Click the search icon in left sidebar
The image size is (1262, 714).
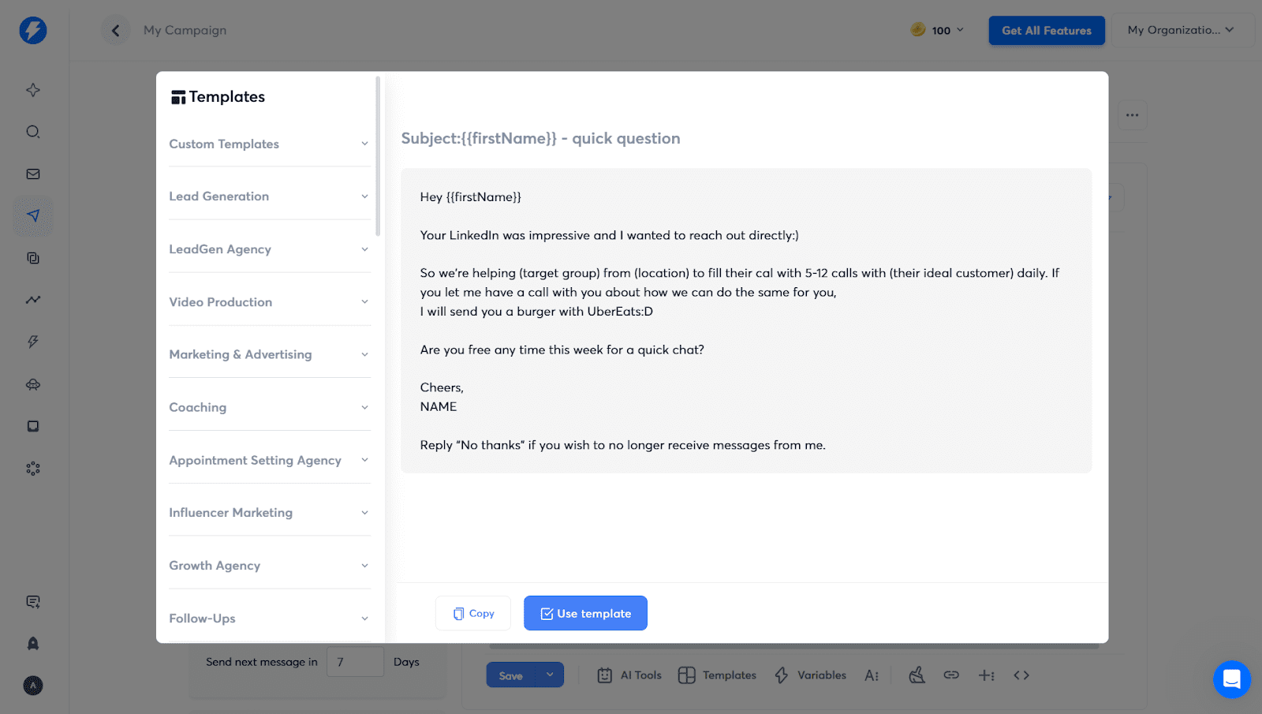tap(33, 132)
